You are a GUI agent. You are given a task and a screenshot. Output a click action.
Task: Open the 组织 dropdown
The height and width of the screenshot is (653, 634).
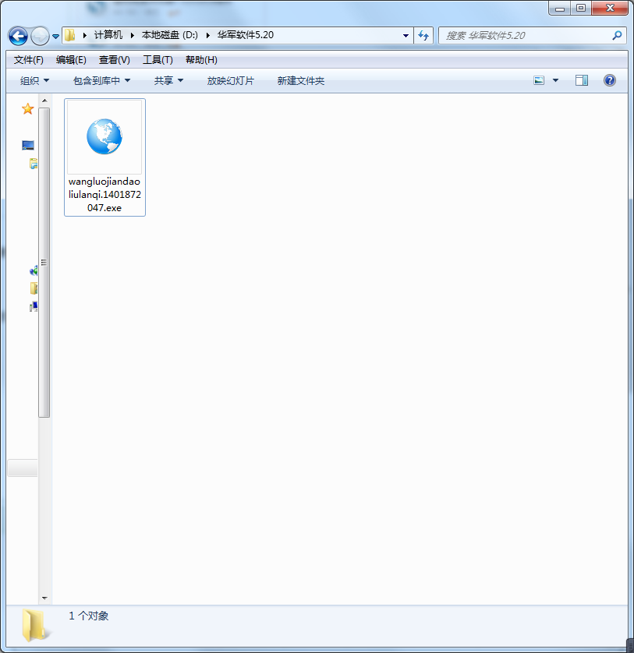click(34, 81)
